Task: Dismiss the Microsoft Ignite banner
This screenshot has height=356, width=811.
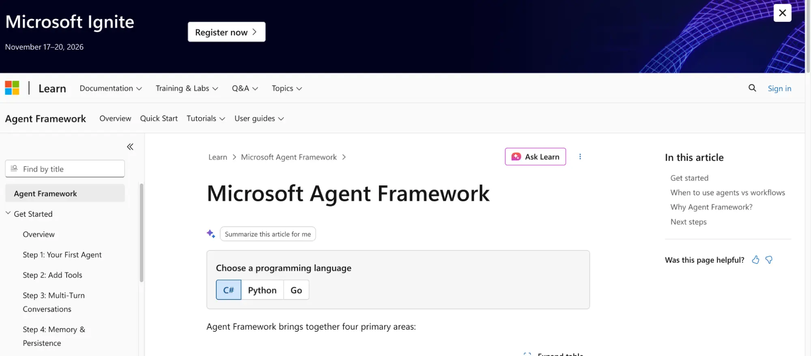Action: click(783, 13)
